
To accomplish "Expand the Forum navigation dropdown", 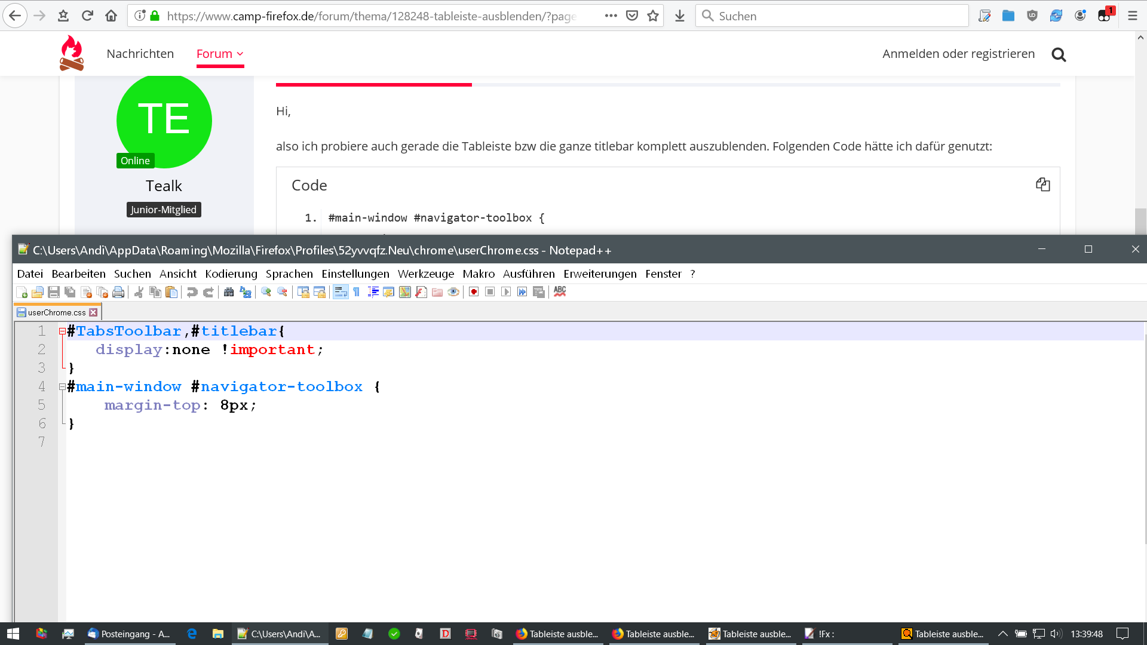I will click(220, 54).
